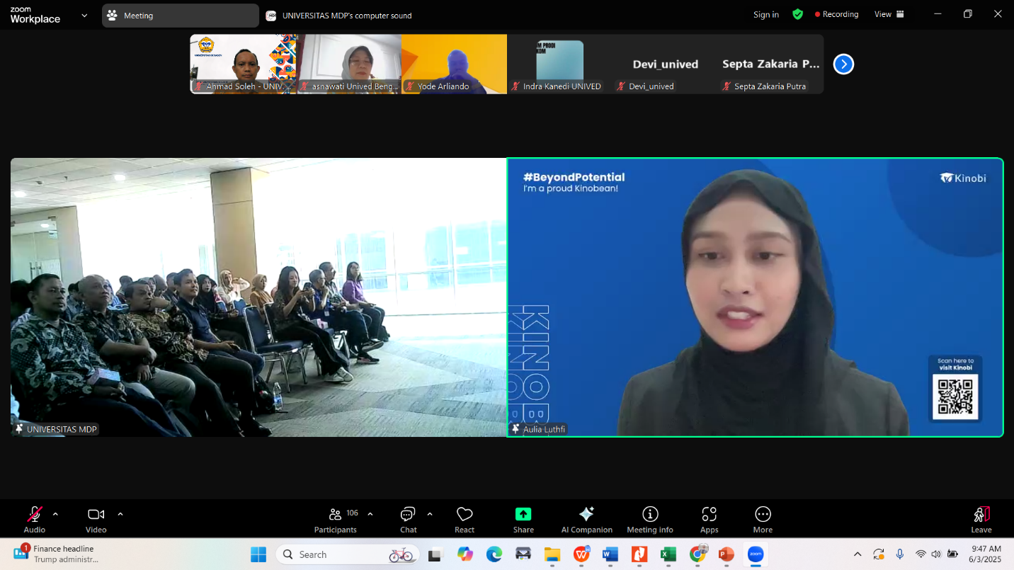Launch AI Companion

point(586,520)
